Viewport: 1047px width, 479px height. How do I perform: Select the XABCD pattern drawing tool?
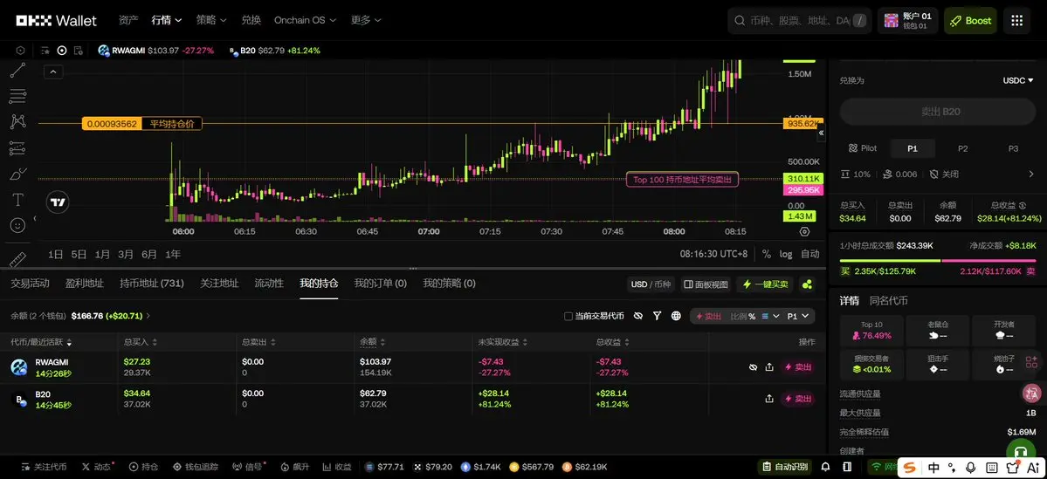pos(17,120)
